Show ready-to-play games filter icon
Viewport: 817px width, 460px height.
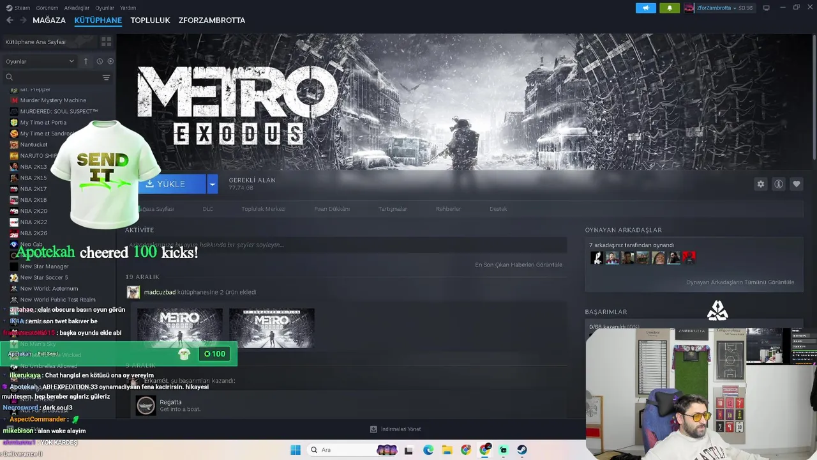pos(110,61)
